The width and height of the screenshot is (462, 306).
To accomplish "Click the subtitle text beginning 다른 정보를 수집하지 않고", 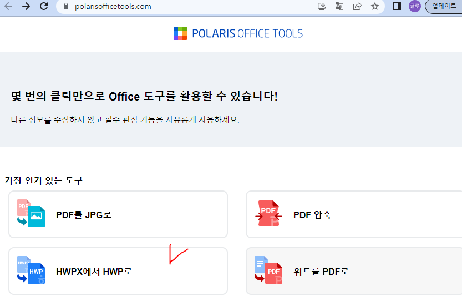I will [125, 119].
